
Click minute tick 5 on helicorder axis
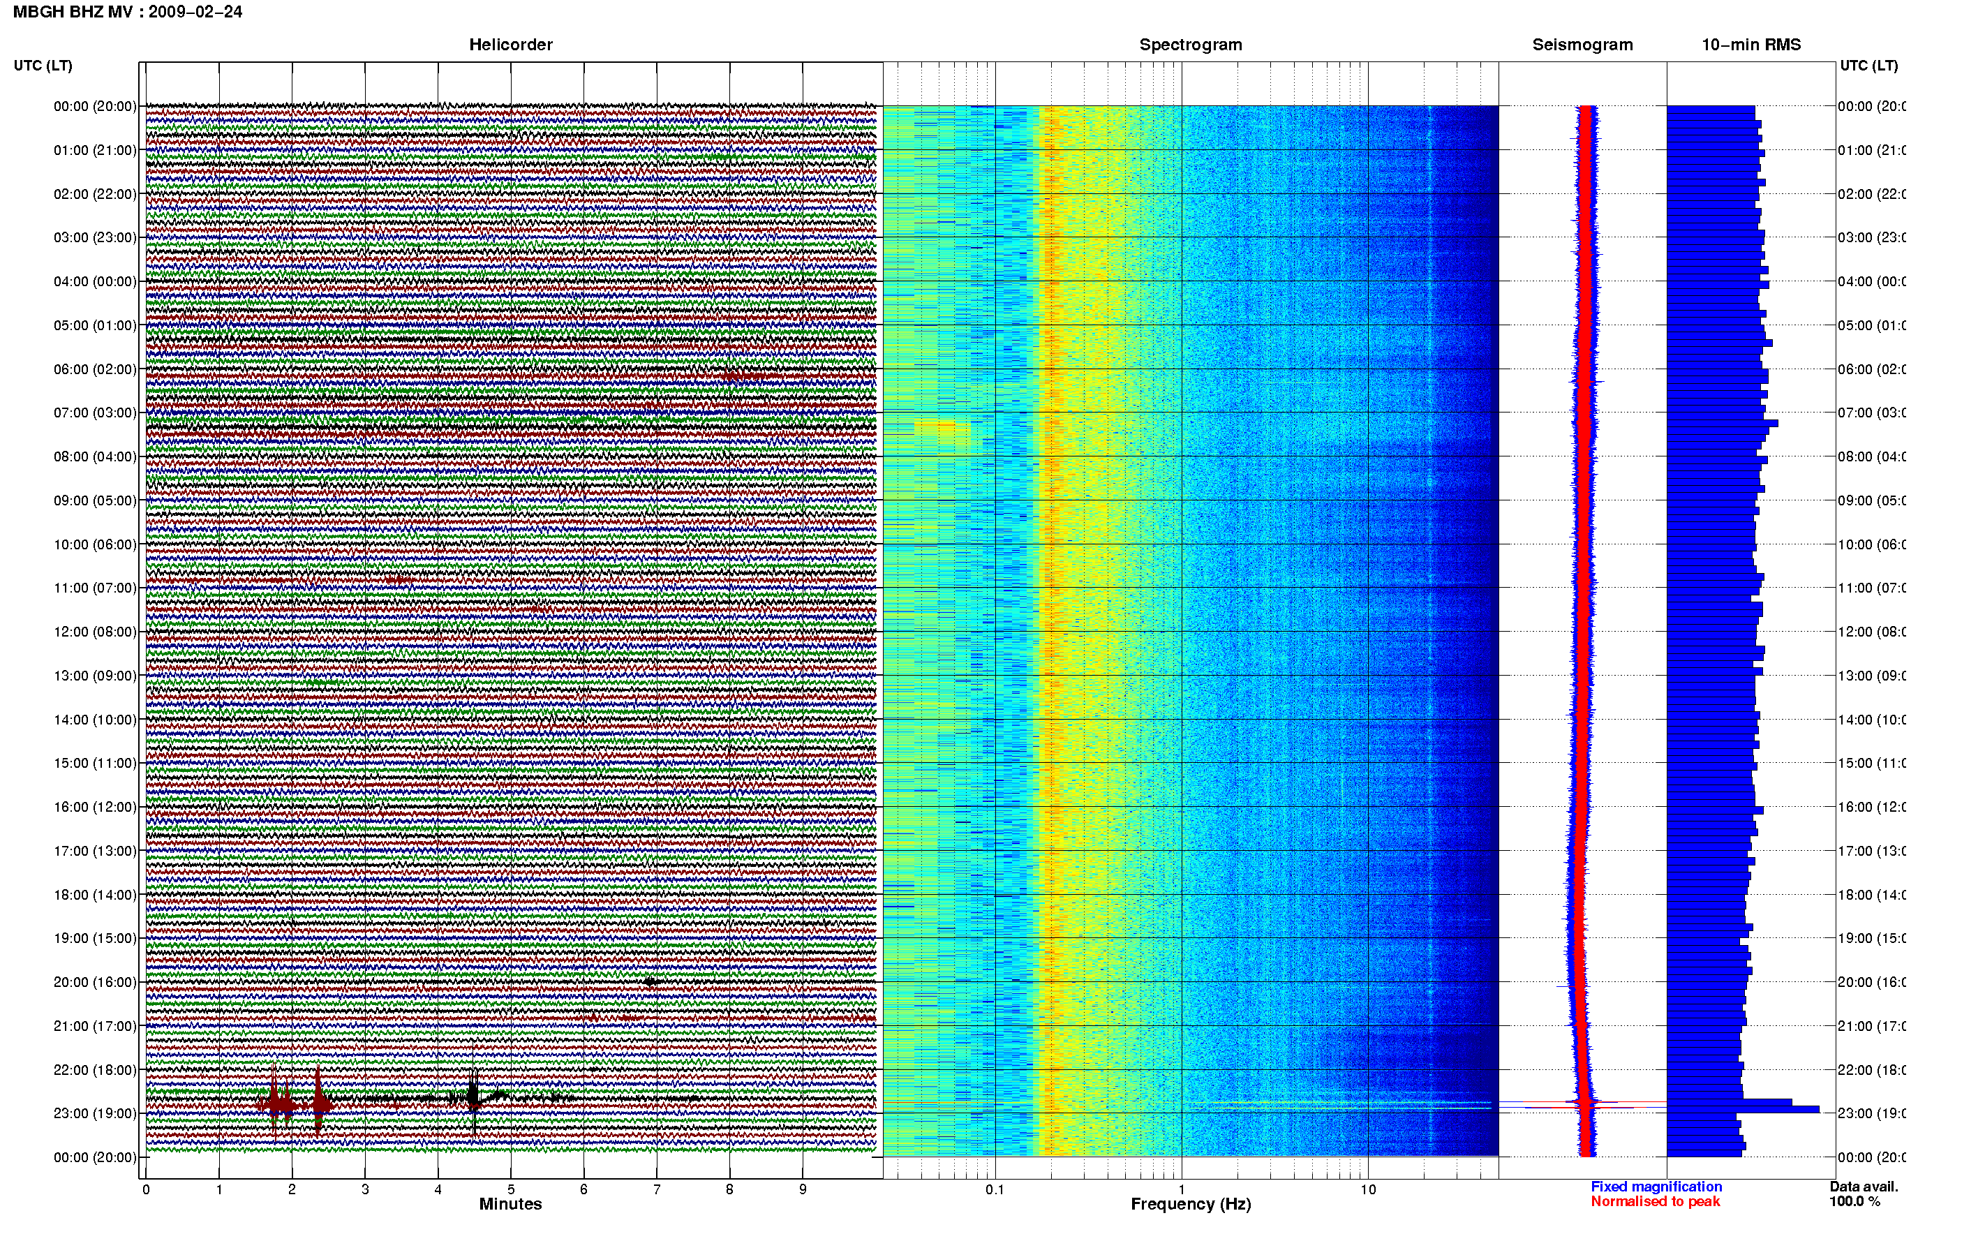coord(510,1189)
